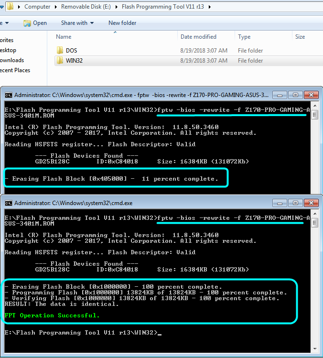Click the DOS row date 8/19/2018 3:07 AM
Screen dimensions: 323x358
click(x=204, y=51)
